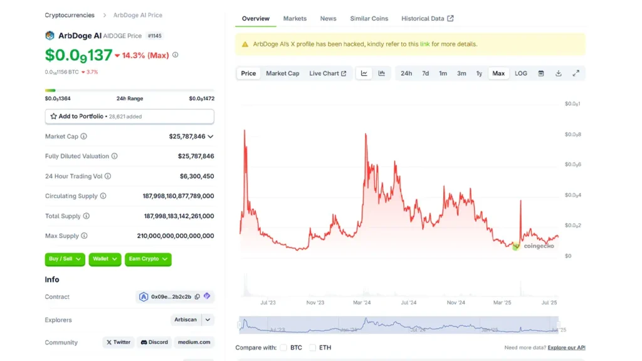The height and width of the screenshot is (361, 642).
Task: Click the purple wallet icon next to contract
Action: (207, 296)
